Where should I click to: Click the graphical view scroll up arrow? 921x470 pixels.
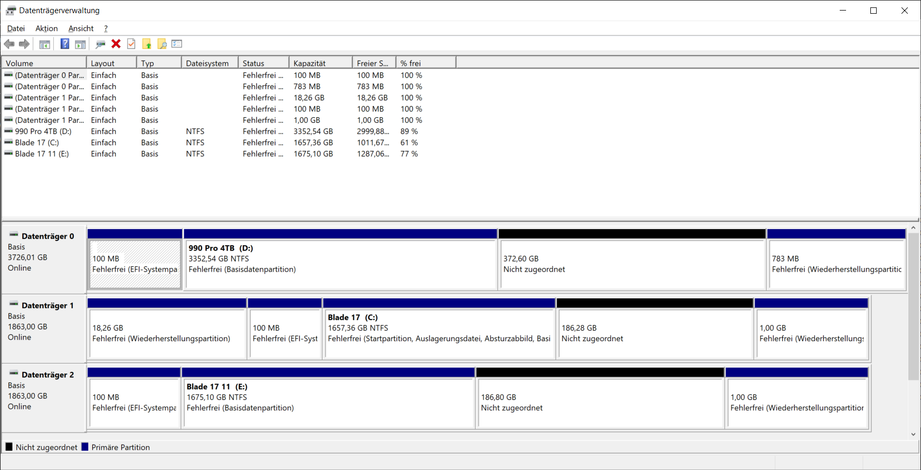point(914,228)
